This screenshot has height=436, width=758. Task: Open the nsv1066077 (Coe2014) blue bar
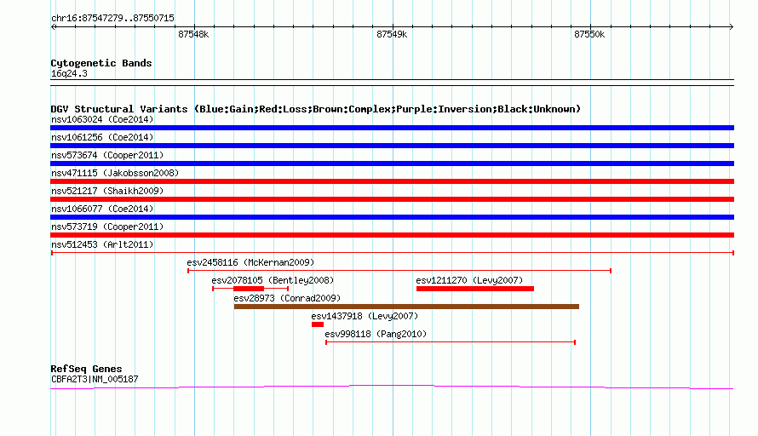point(392,217)
